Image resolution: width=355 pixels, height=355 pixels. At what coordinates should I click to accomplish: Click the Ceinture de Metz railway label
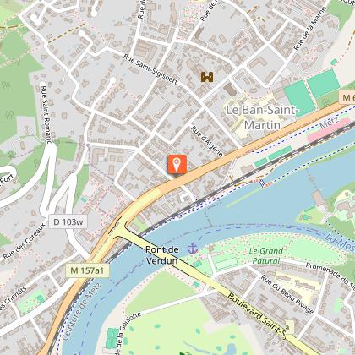(81, 311)
